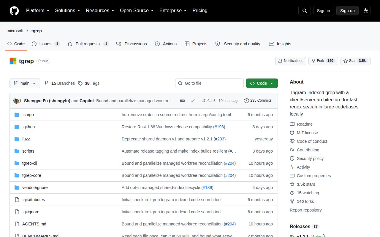Click the scripts folder icon

[x=17, y=151]
